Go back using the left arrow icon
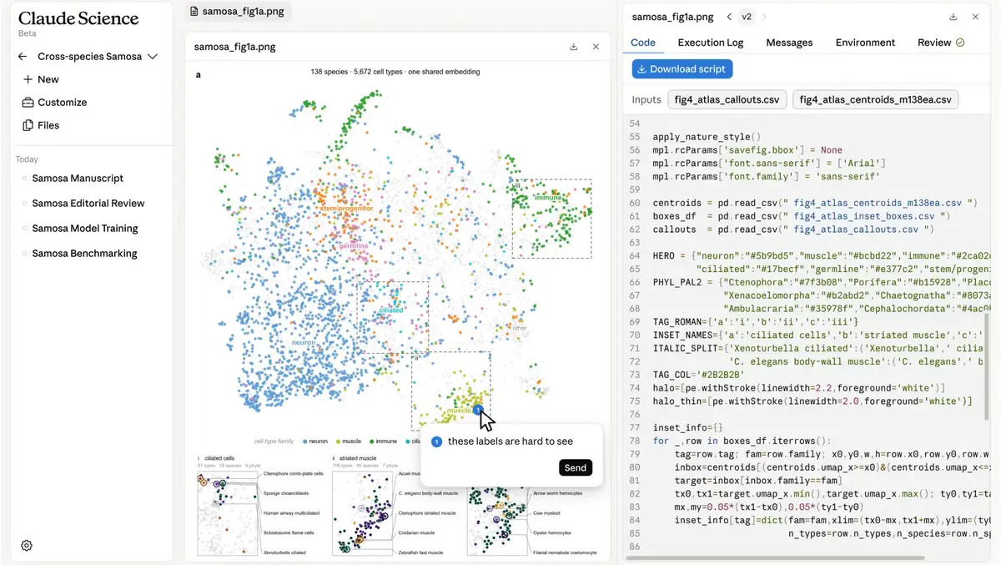 tap(23, 57)
